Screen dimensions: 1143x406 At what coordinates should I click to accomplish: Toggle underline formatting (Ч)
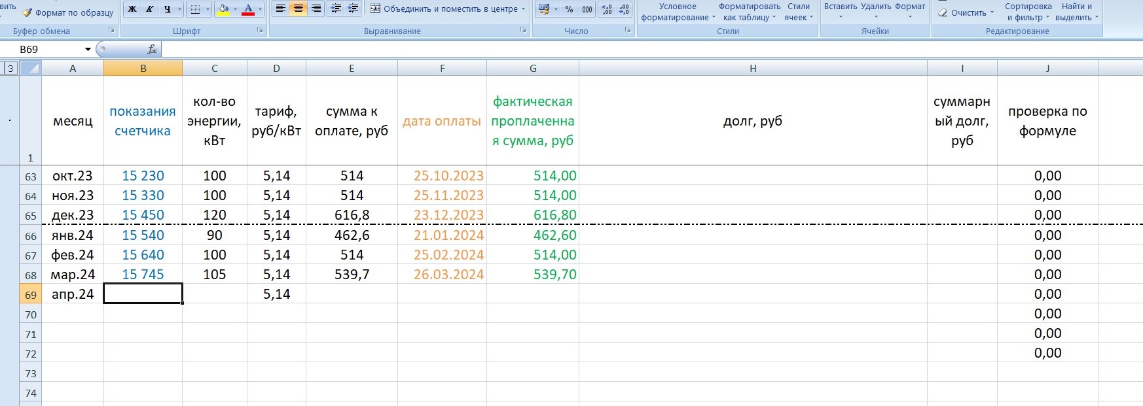coord(167,9)
